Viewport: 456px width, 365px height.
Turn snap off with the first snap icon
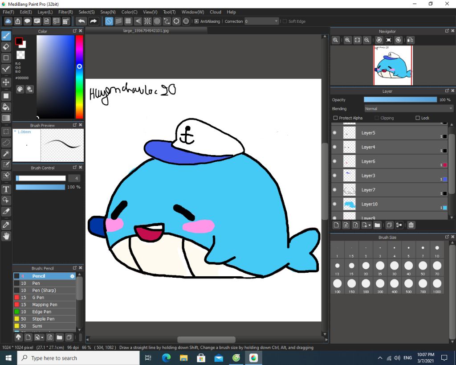[109, 21]
